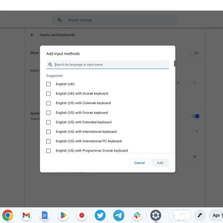Open the Chrome browser icon
The width and height of the screenshot is (223, 223).
[x=8, y=215]
